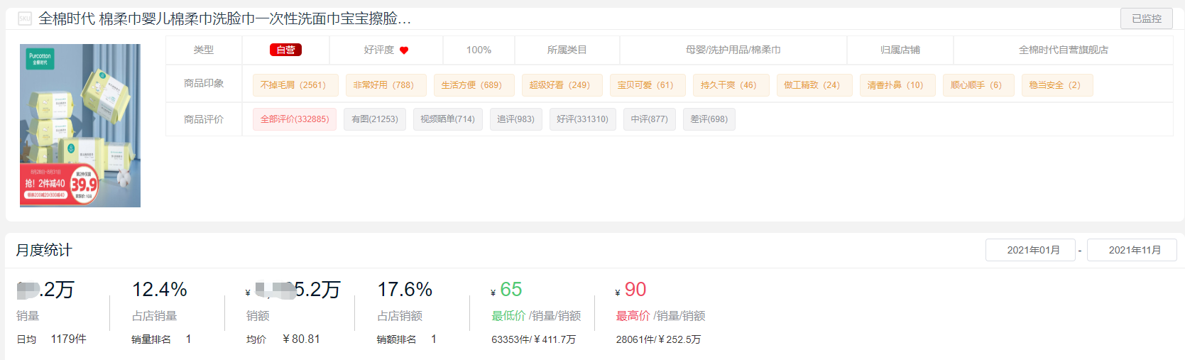1185x360 pixels.
Task: Select the 超级好看 (249) impression tag
Action: tap(562, 85)
